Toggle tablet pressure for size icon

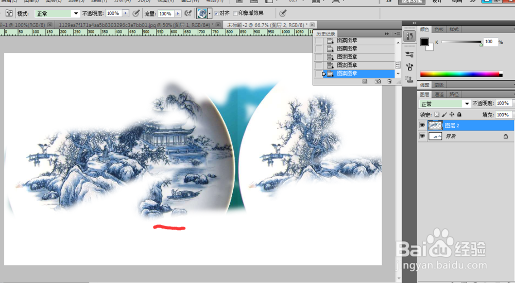pos(282,13)
